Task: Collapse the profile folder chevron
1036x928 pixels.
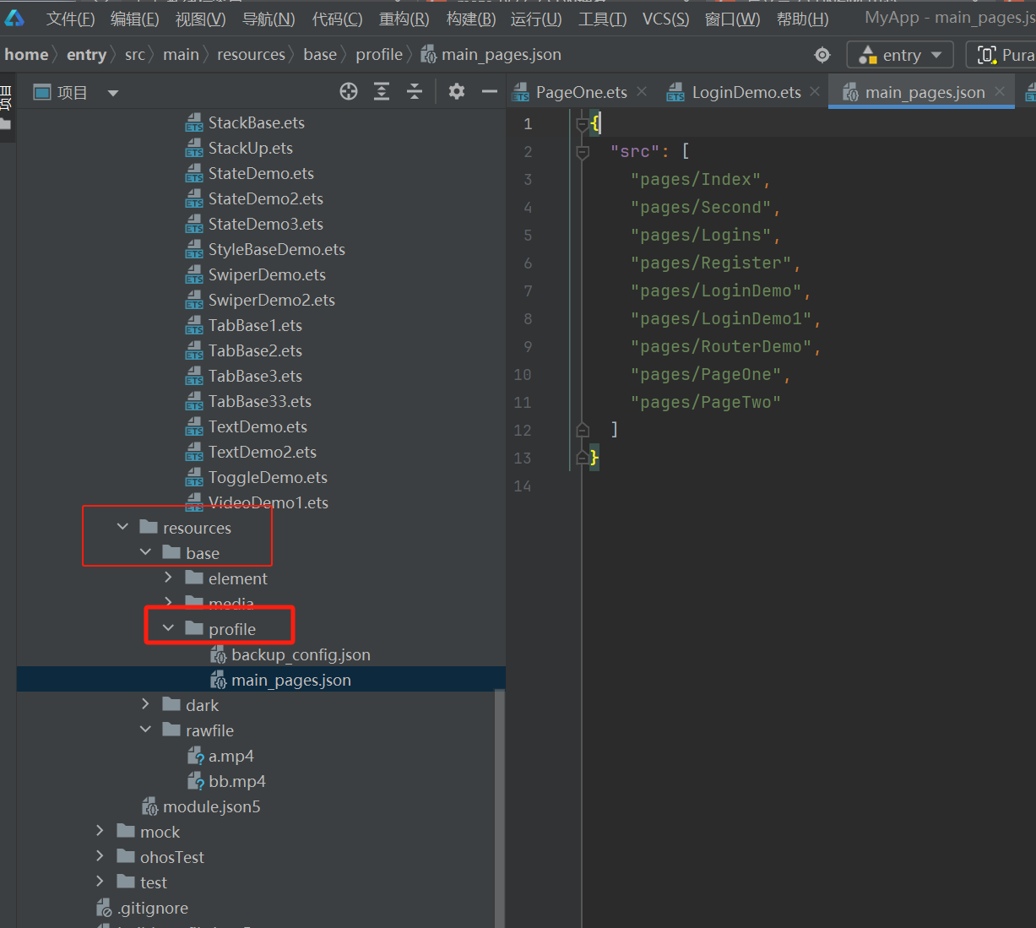Action: [x=168, y=628]
